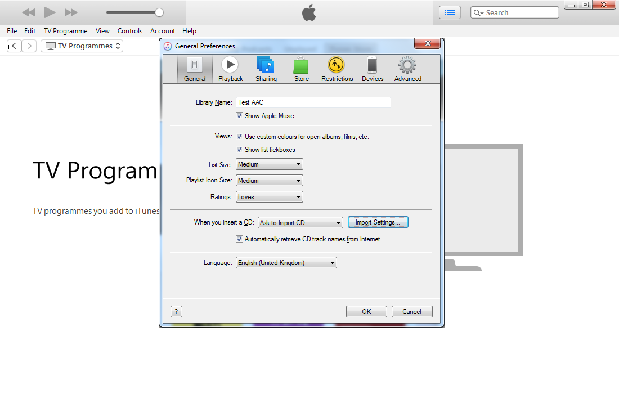Minimize the iTunes window
This screenshot has width=619, height=408.
click(x=571, y=5)
